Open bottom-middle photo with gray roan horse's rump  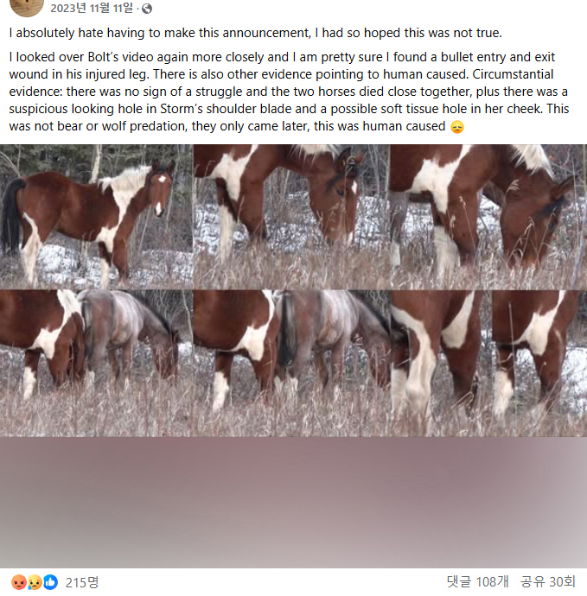coord(291,364)
